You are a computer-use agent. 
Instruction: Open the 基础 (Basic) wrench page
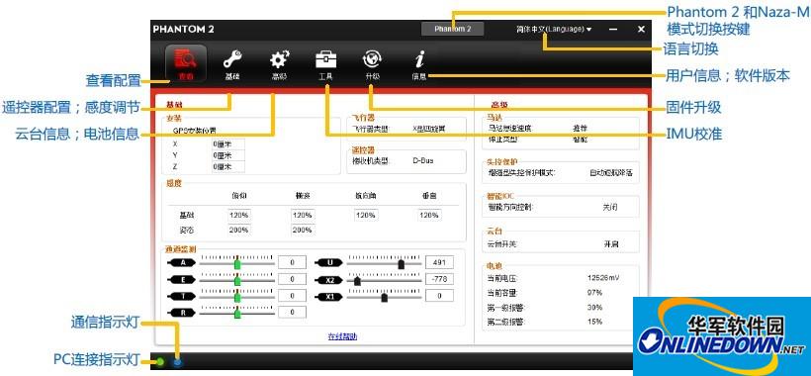(232, 65)
